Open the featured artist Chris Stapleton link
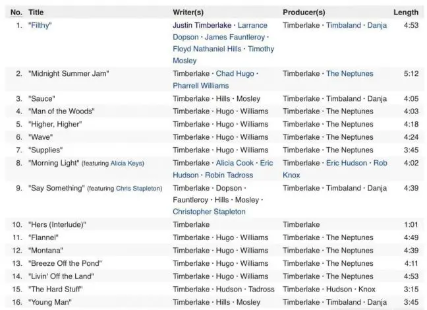 pos(138,189)
